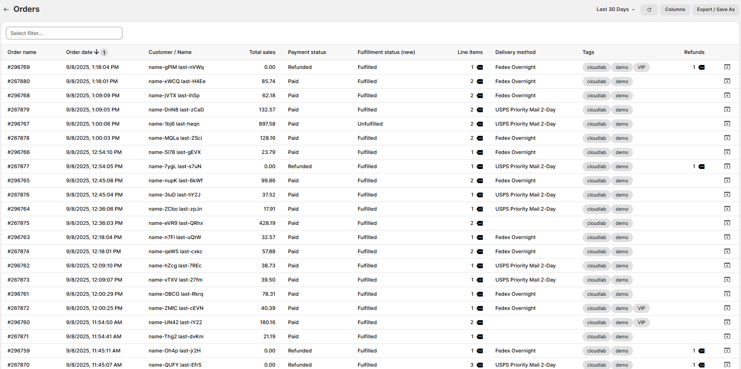Click the Select filter input field
Viewport: 741px width, 369px height.
(64, 33)
